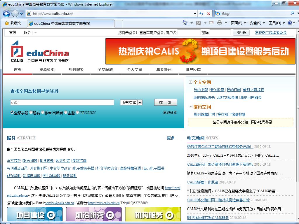Click the 机构服务 banner button
299x224 pixels.
(153, 214)
